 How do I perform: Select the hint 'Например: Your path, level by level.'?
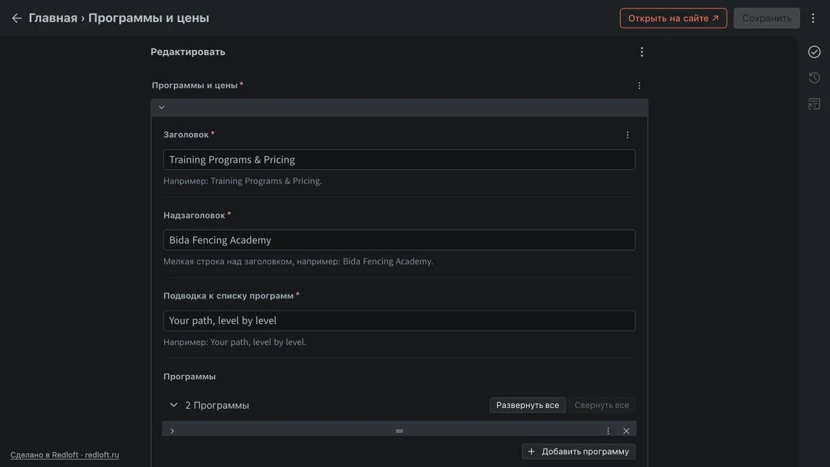(235, 342)
